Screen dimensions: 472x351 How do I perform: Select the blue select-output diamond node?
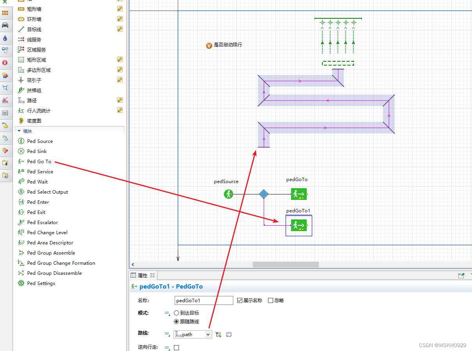point(264,194)
